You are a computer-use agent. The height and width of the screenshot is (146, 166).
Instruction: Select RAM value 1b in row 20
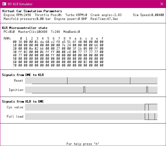click(80, 49)
